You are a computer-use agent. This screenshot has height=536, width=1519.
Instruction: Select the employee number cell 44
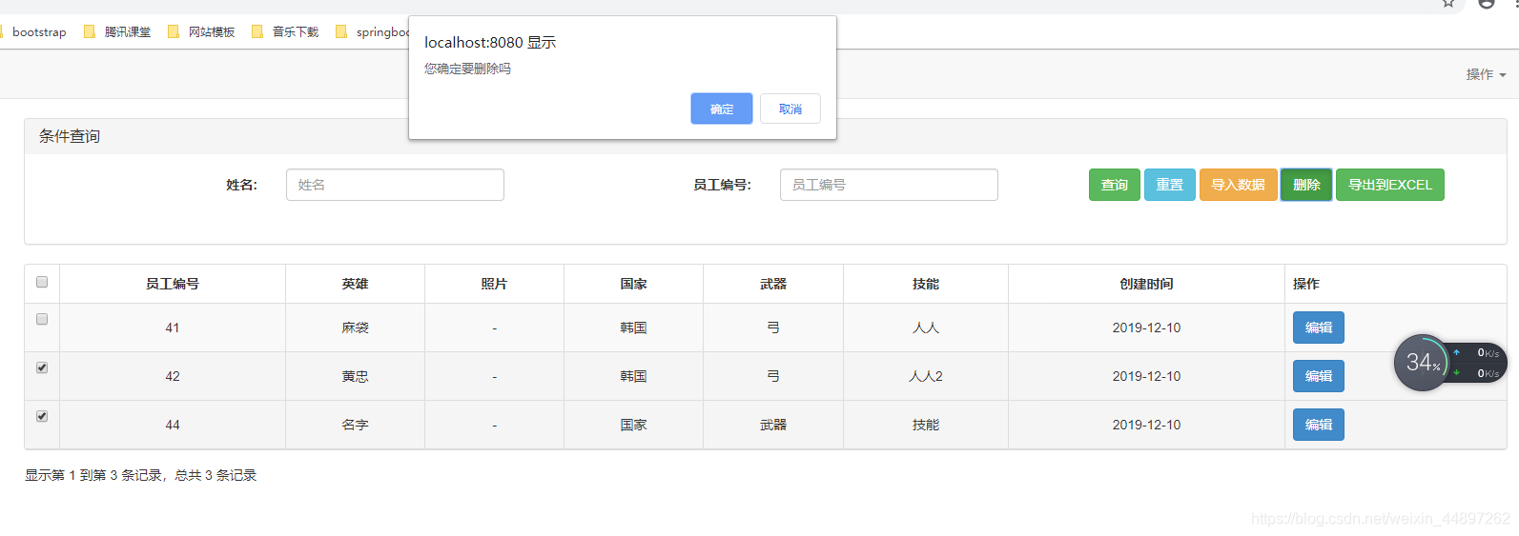(173, 425)
